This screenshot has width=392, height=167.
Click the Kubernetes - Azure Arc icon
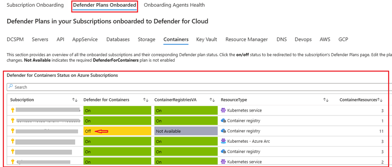223,141
